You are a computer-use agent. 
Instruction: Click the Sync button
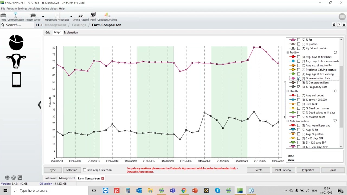pos(53,170)
